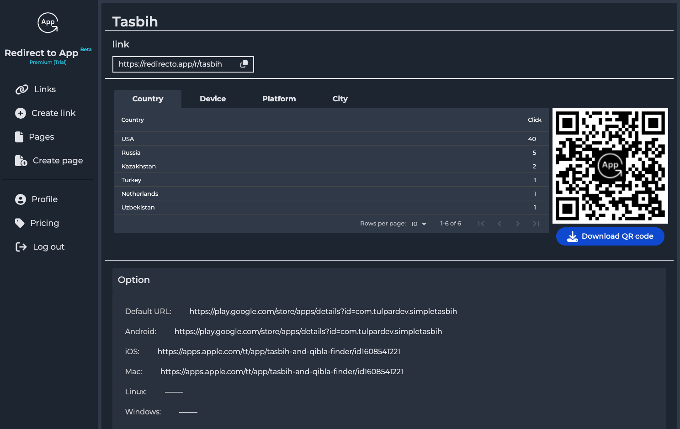The image size is (680, 429).
Task: Click the Pages document icon
Action: point(19,137)
